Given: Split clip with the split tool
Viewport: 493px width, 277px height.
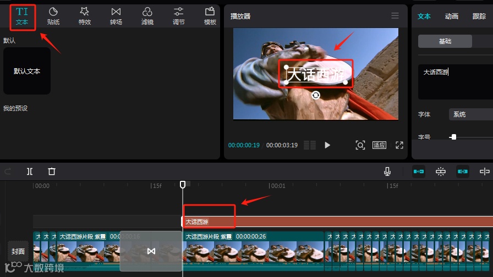Looking at the screenshot, I should (x=30, y=171).
